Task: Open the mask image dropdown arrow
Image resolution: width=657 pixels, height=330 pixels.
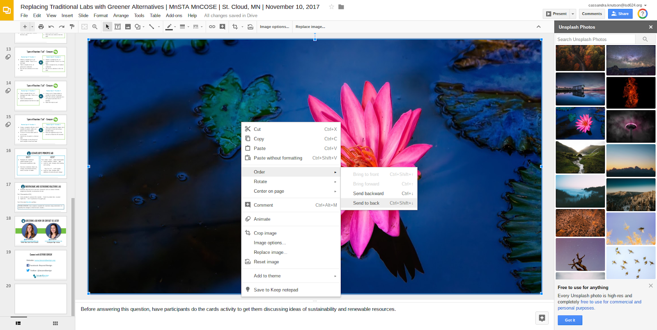Action: click(242, 27)
